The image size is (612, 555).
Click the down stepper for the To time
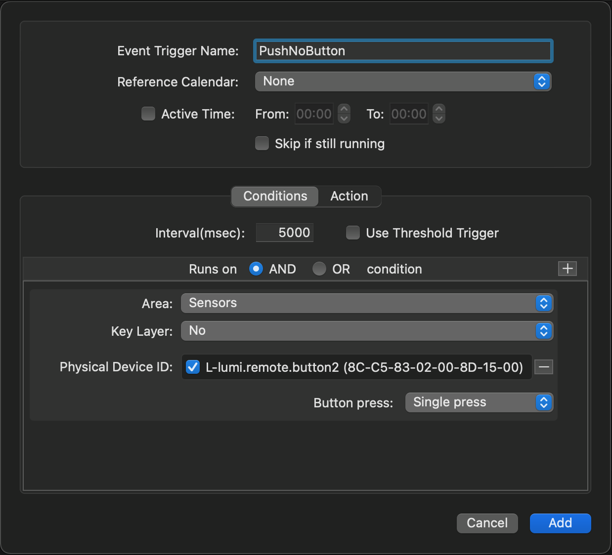[439, 119]
